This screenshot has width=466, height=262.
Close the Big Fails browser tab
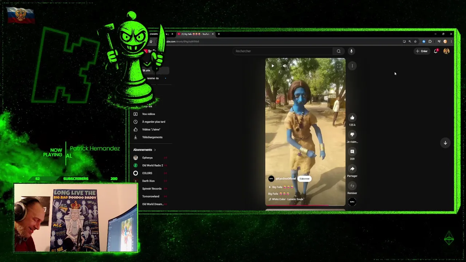pos(213,34)
